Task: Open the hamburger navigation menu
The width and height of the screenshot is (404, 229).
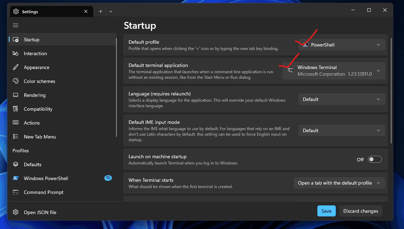Action: pos(16,25)
